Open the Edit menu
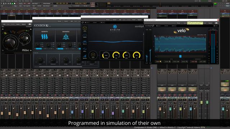This screenshot has width=230, height=129. tap(12, 1)
